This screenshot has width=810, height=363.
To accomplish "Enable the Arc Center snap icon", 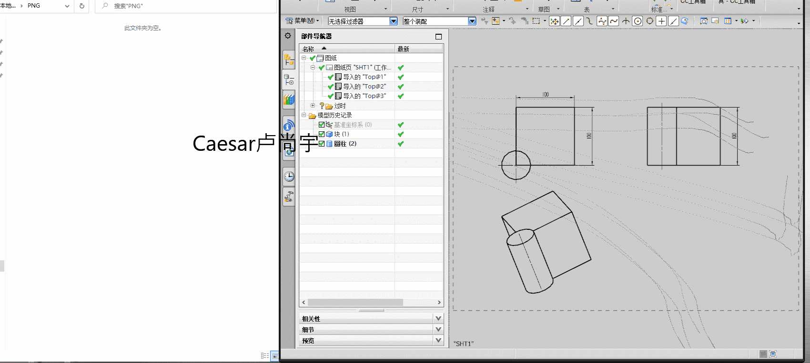I will point(638,21).
